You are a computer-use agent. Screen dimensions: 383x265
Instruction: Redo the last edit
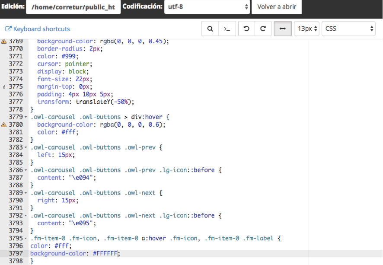pos(263,29)
